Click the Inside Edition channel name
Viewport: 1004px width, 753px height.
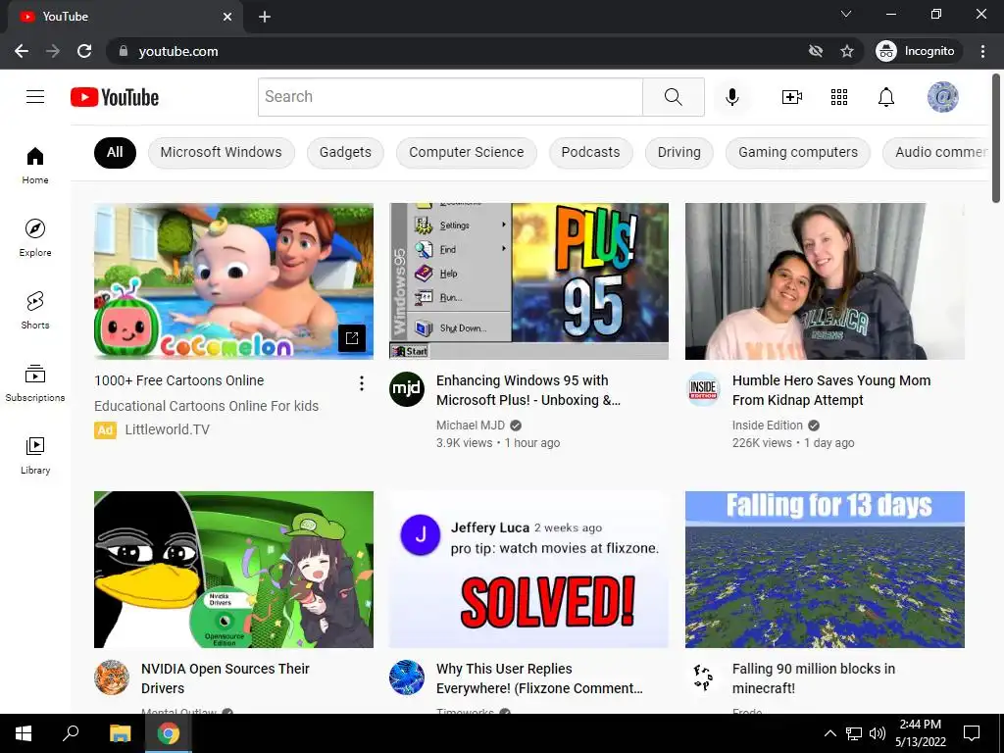point(767,426)
